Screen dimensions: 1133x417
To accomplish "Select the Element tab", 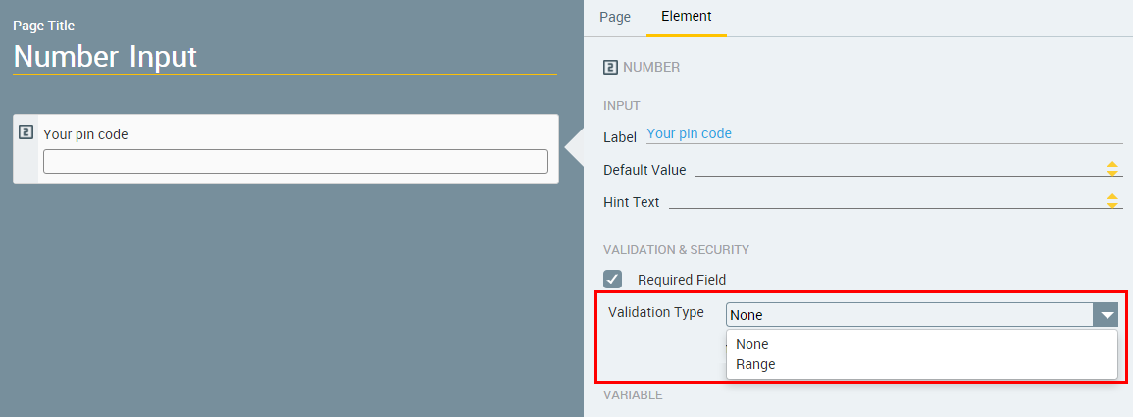I will pos(687,16).
